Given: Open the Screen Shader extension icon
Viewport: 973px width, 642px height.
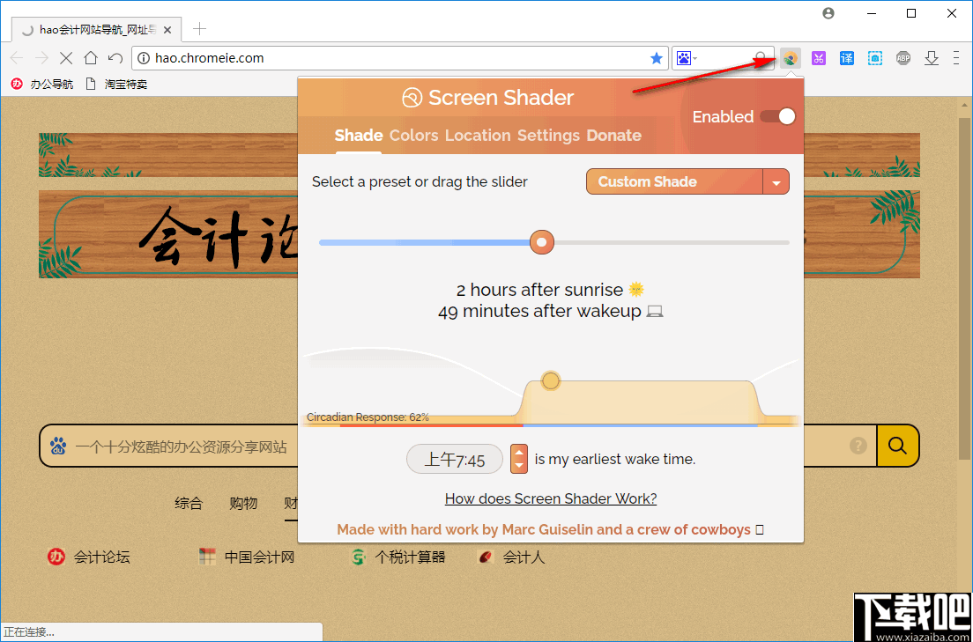Looking at the screenshot, I should tap(790, 57).
